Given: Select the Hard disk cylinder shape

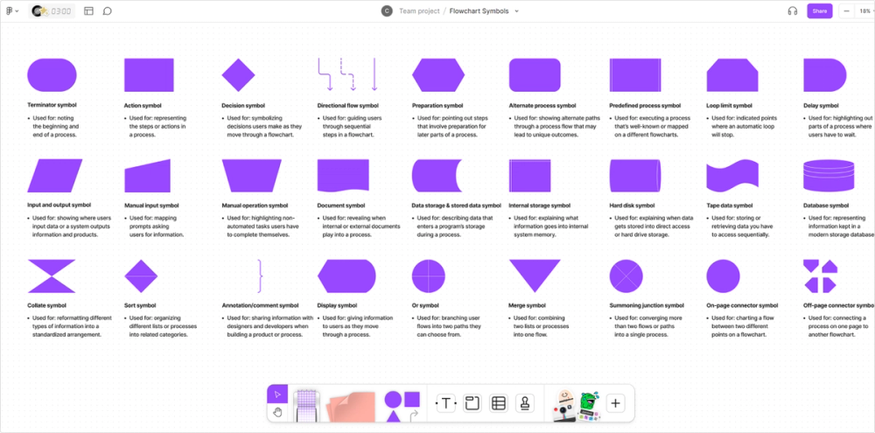Looking at the screenshot, I should click(x=635, y=175).
